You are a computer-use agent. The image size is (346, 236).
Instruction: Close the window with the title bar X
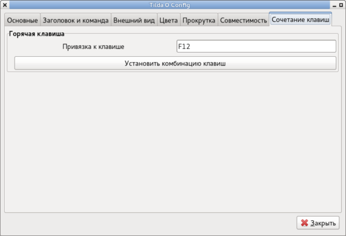click(5, 5)
